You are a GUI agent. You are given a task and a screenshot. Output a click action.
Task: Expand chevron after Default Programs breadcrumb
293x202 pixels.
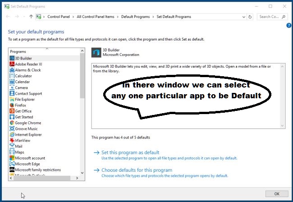pyautogui.click(x=153, y=17)
